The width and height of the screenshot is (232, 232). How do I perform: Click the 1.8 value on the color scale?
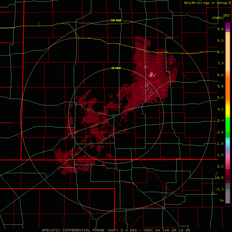(x=220, y=144)
